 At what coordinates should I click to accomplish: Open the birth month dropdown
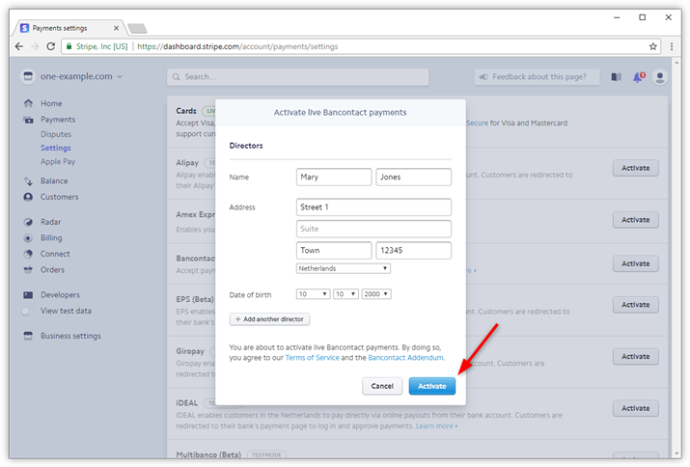[x=346, y=294]
